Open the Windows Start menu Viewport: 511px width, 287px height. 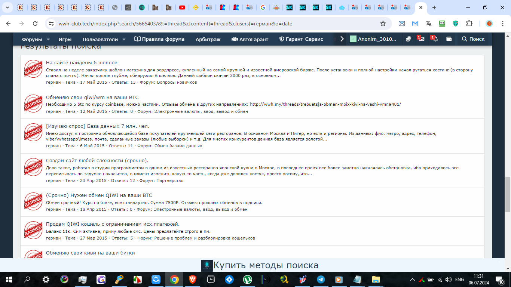[8, 279]
